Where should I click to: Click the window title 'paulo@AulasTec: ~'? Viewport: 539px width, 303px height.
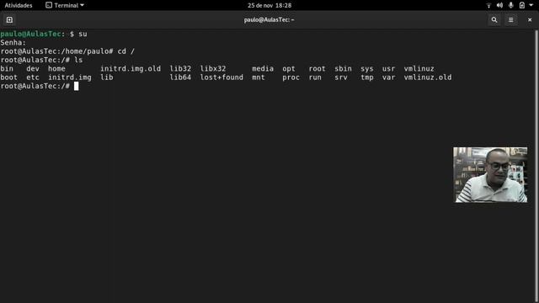pyautogui.click(x=269, y=20)
